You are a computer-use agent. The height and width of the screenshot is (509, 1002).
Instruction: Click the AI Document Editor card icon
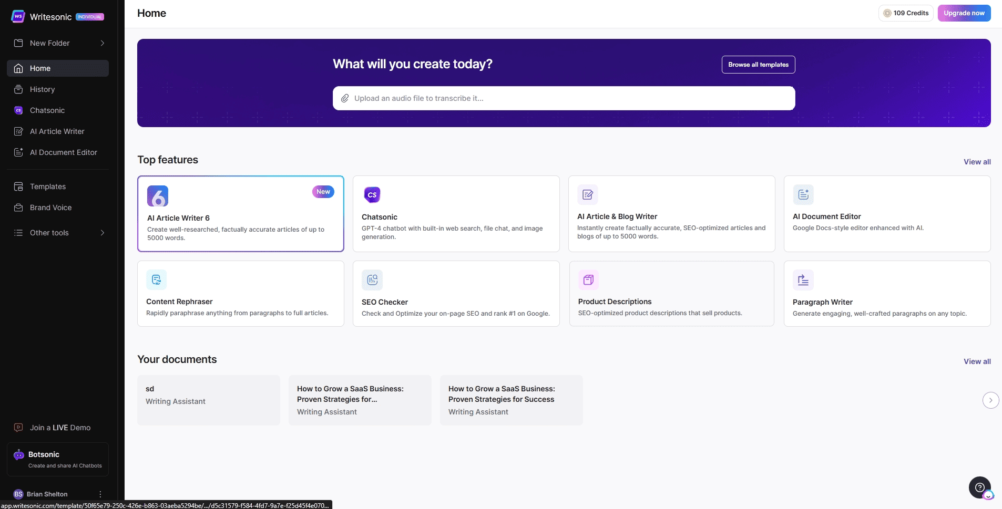(803, 195)
